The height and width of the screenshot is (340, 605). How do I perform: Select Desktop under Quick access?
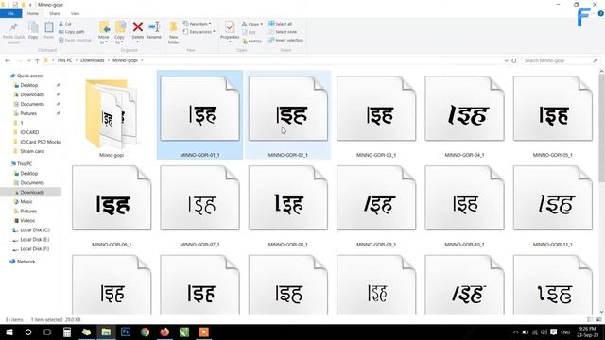(x=29, y=85)
